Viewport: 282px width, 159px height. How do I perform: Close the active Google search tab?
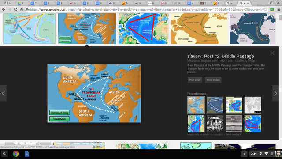pos(248,3)
